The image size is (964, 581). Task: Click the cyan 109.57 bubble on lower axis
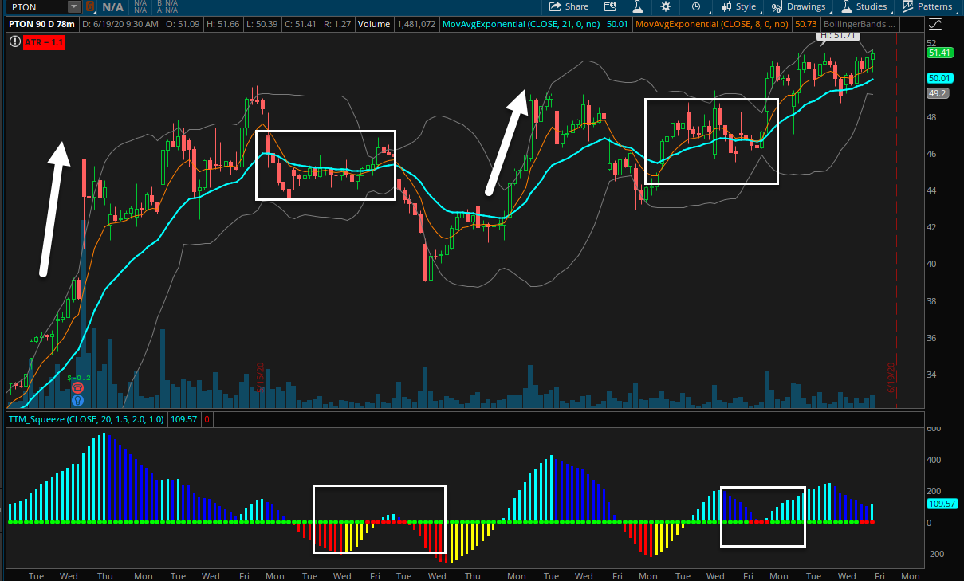[x=942, y=504]
